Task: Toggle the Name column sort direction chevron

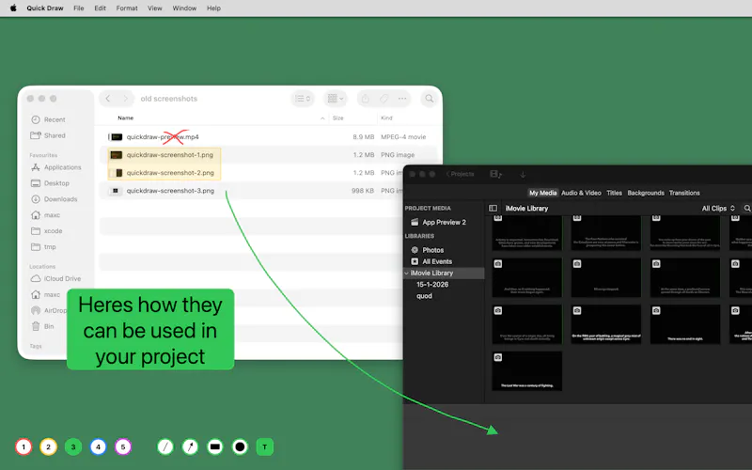Action: pyautogui.click(x=322, y=118)
